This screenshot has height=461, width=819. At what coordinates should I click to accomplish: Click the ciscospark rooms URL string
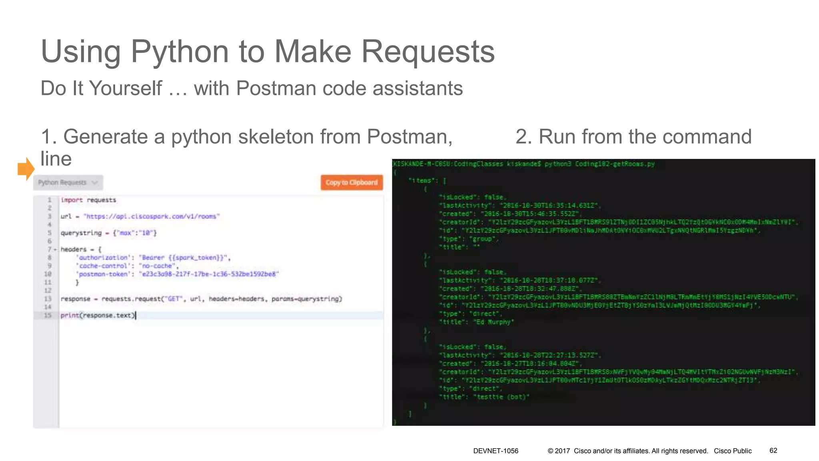tap(152, 216)
